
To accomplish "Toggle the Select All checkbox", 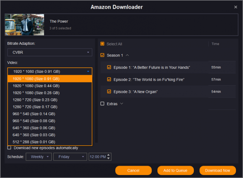I will 102,44.
